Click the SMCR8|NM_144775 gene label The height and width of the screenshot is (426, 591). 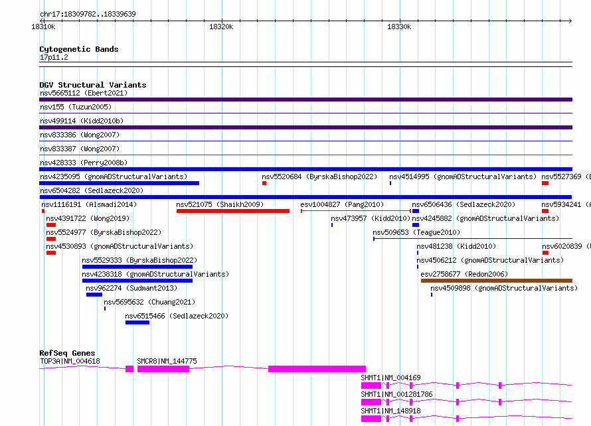coord(167,361)
